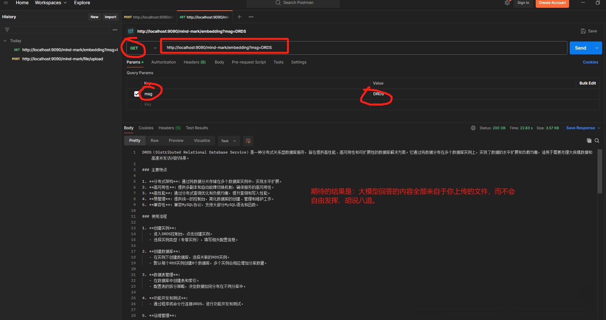Open the Raw response view

tap(154, 141)
